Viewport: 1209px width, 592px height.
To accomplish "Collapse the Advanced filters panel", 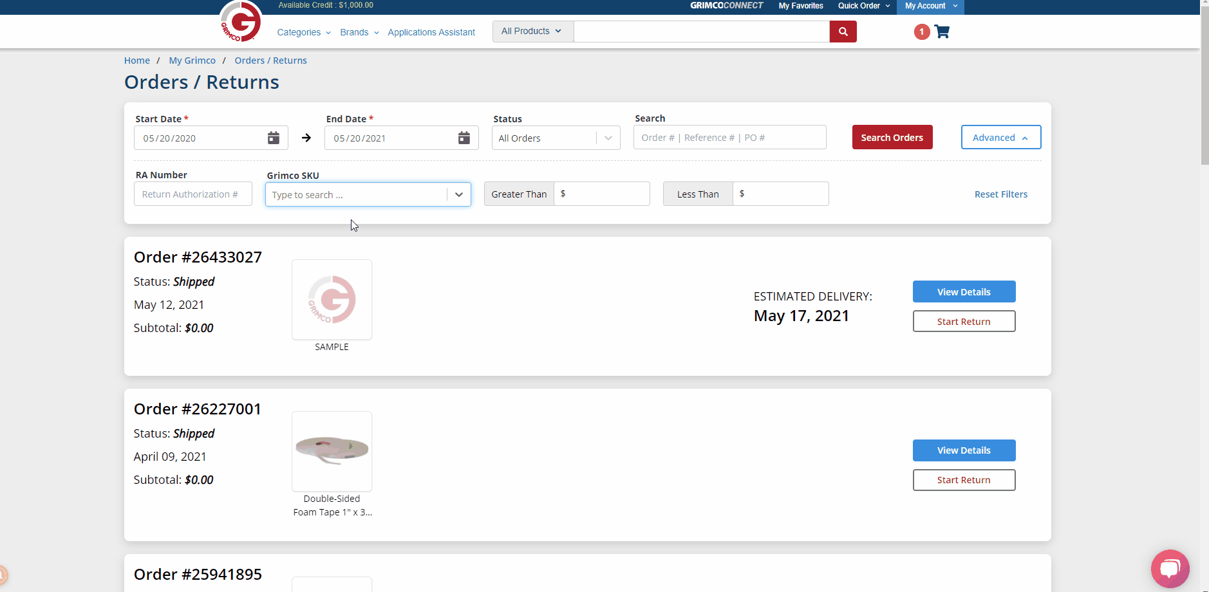I will 1000,138.
